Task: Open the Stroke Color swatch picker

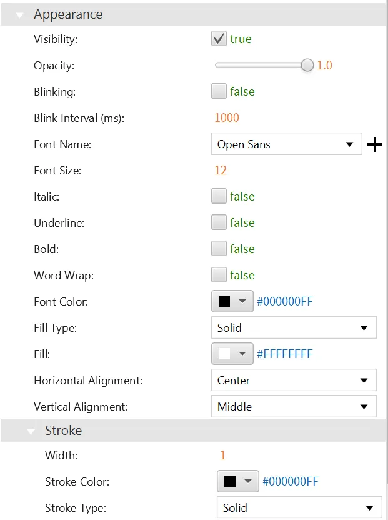Action: point(237,482)
